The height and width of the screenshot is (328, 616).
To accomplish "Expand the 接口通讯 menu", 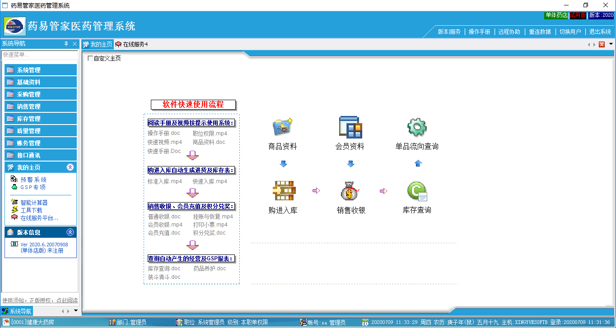I will [x=41, y=155].
